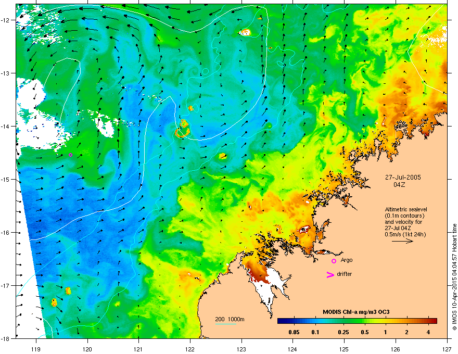458x354 pixels.
Task: Click colorbar value '0.5'
Action: point(364,332)
